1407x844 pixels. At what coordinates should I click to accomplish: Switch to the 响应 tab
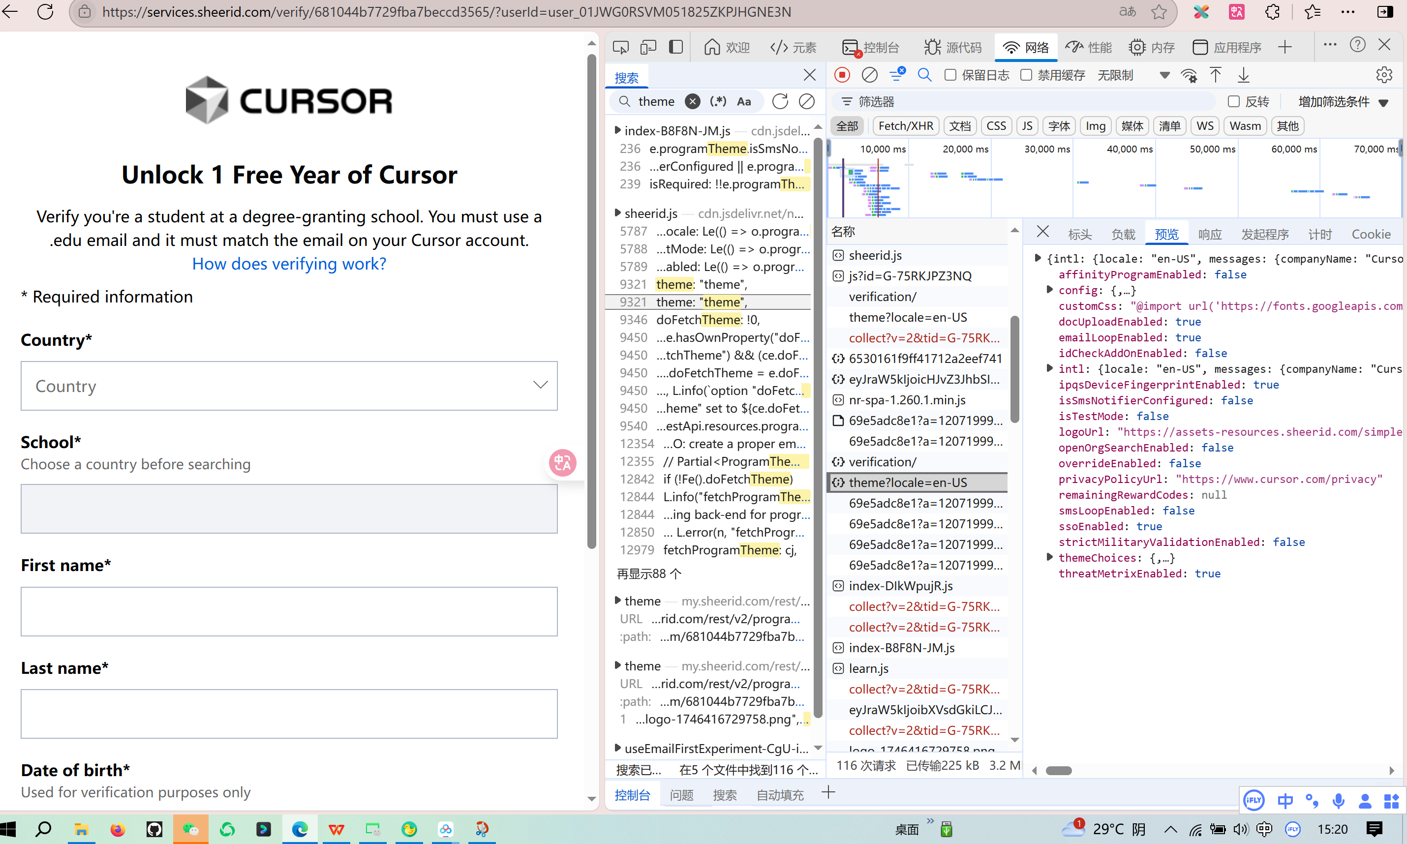point(1210,234)
